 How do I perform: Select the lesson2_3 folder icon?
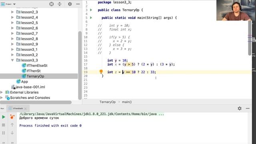click(18, 12)
